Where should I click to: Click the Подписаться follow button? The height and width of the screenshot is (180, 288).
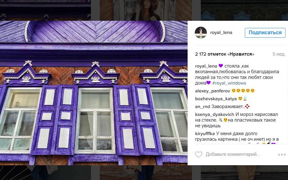(x=265, y=33)
